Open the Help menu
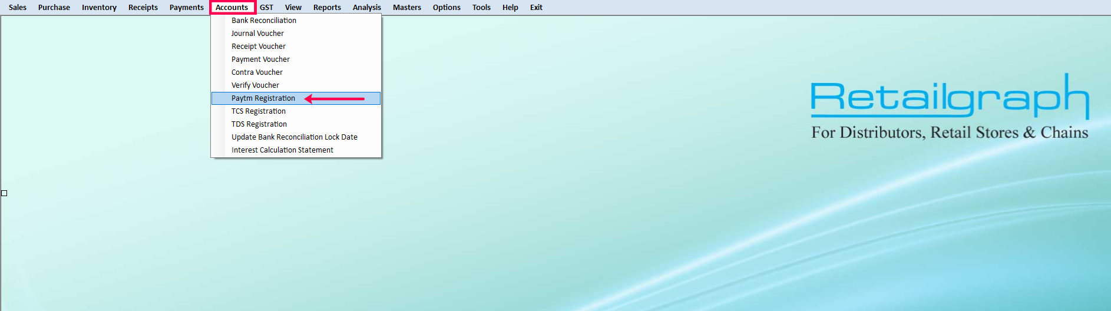The width and height of the screenshot is (1111, 311). (510, 8)
